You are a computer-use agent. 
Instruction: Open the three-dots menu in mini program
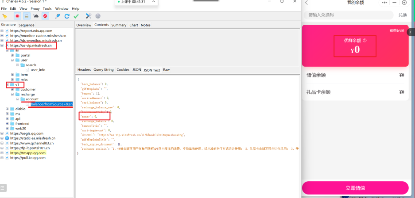point(384,3)
